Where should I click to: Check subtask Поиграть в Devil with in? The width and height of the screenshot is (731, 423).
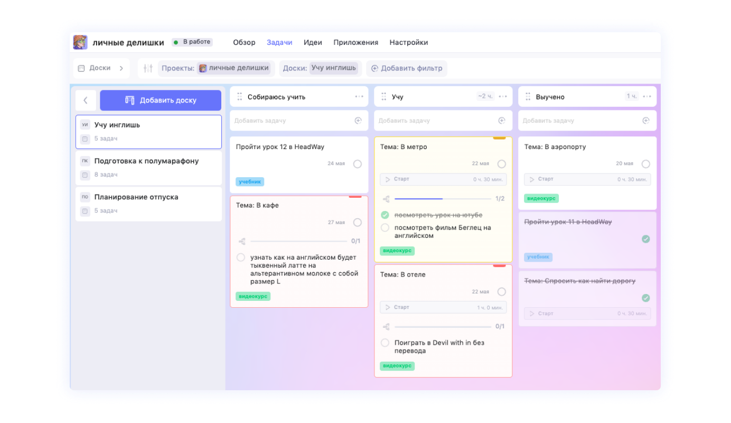pyautogui.click(x=385, y=343)
